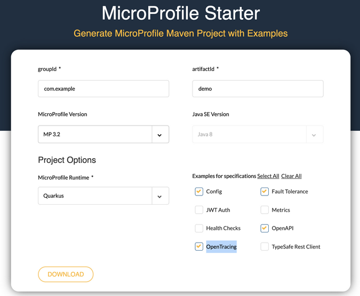
Task: Click the Select All link
Action: click(x=268, y=176)
